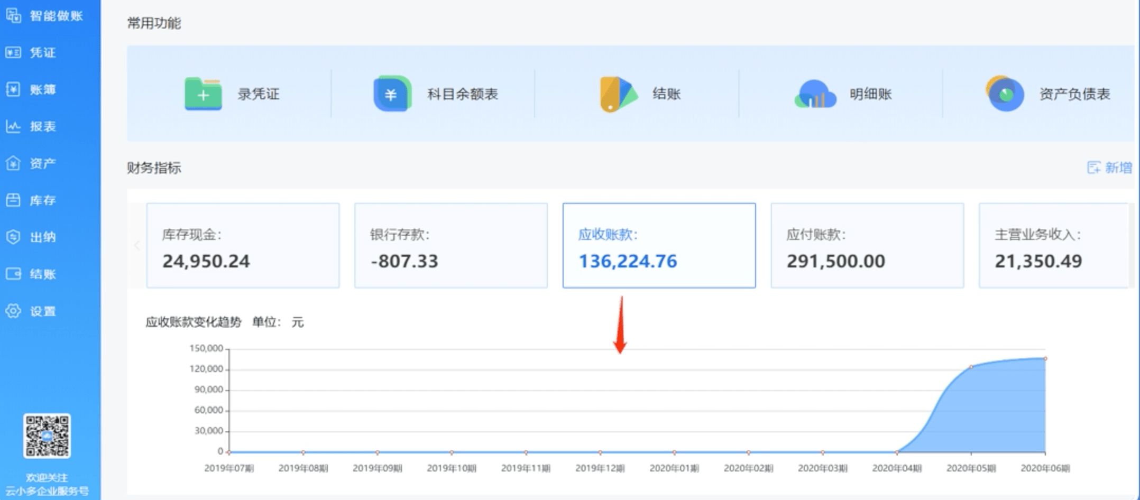Select 资产 in the left navigation
1140x500 pixels.
click(x=42, y=163)
